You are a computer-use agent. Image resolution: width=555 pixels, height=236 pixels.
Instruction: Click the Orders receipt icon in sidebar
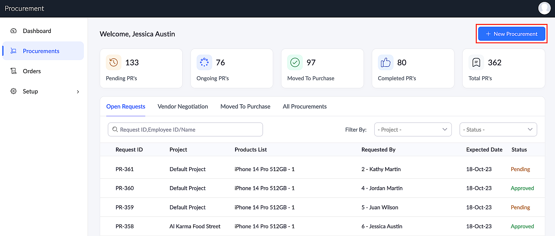[14, 71]
